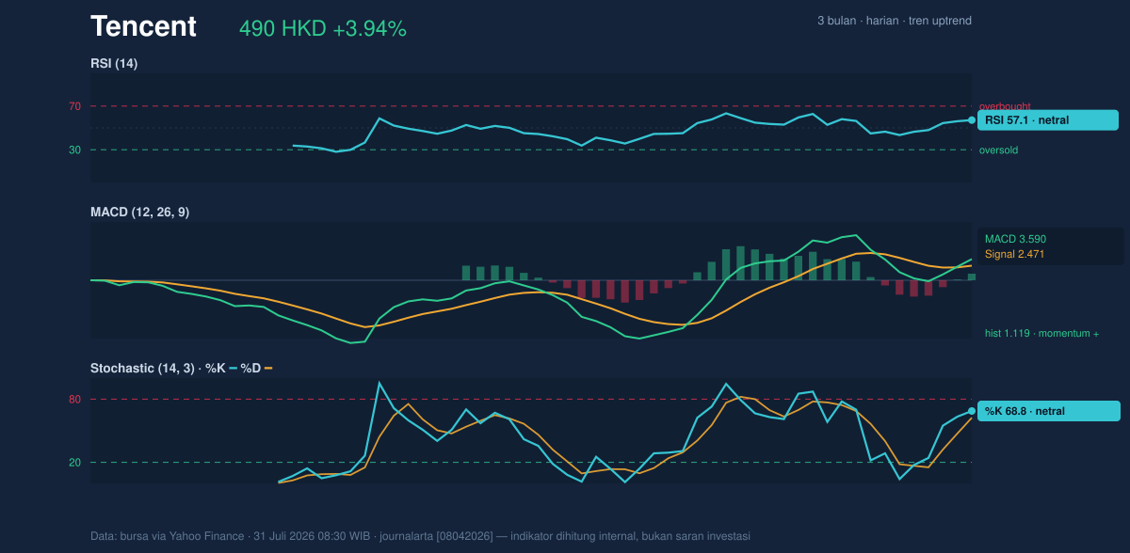1130x553 pixels.
Task: Click the stochastic 20 axis value
Action: (74, 462)
